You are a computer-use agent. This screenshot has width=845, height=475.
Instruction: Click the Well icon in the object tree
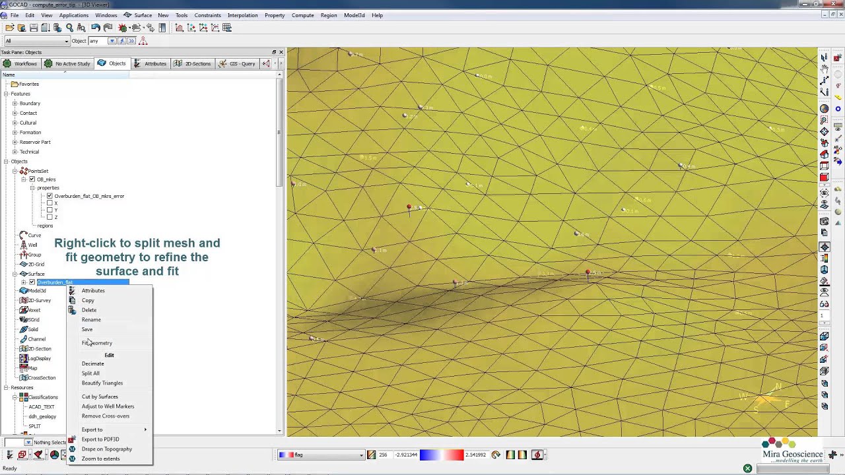point(24,245)
